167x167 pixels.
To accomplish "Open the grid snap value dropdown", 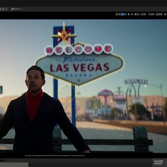I will [x=138, y=14].
